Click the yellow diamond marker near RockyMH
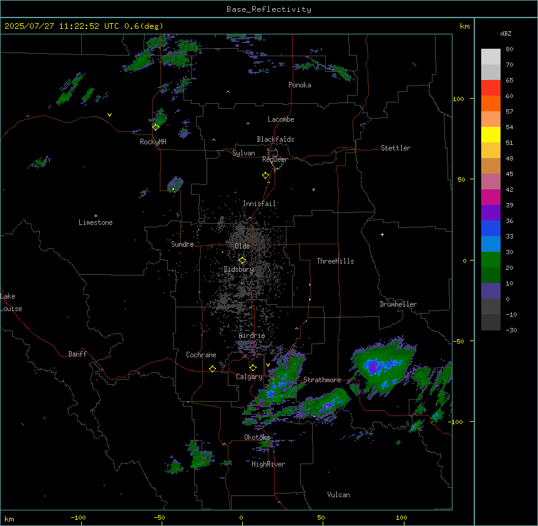The width and height of the screenshot is (538, 526). pos(155,127)
